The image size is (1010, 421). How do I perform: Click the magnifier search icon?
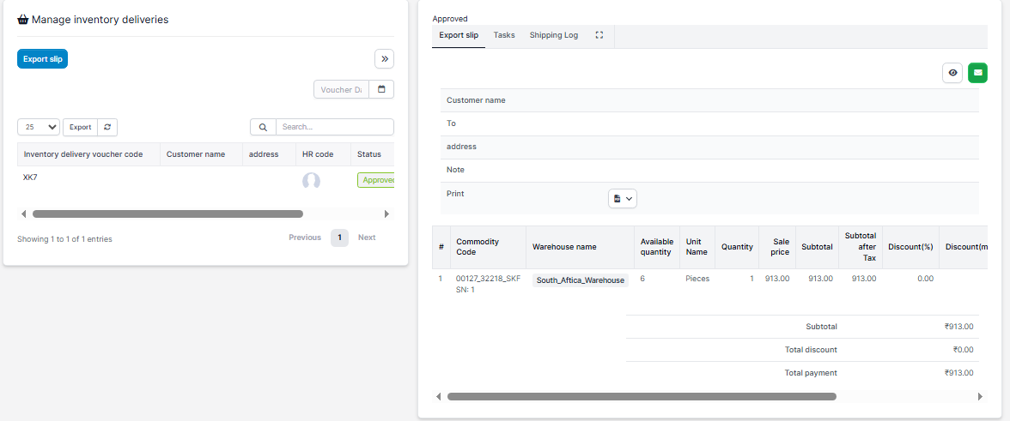263,127
